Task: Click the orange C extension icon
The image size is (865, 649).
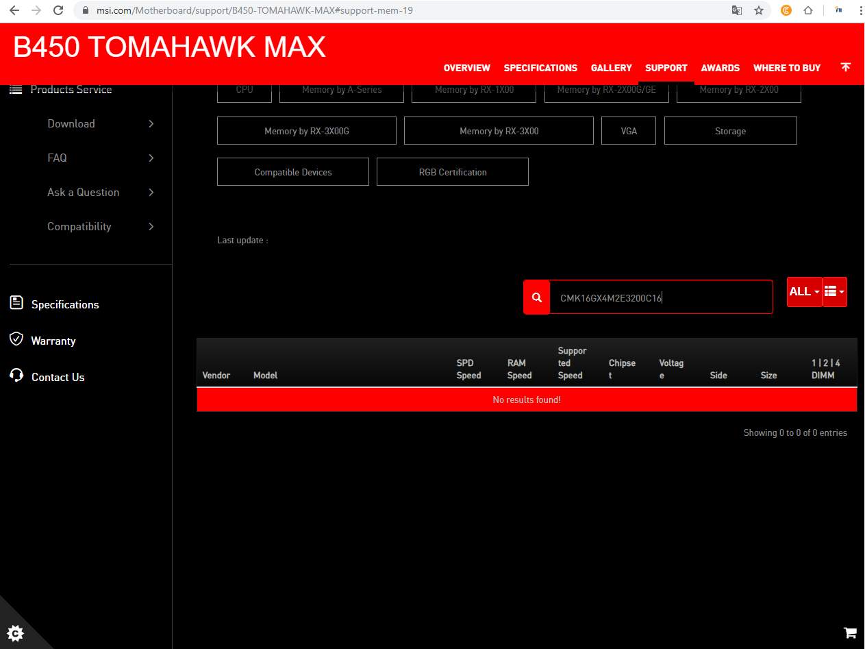Action: pyautogui.click(x=786, y=10)
